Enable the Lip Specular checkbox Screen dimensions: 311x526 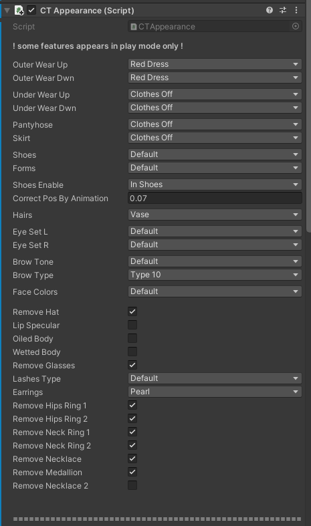pyautogui.click(x=132, y=325)
